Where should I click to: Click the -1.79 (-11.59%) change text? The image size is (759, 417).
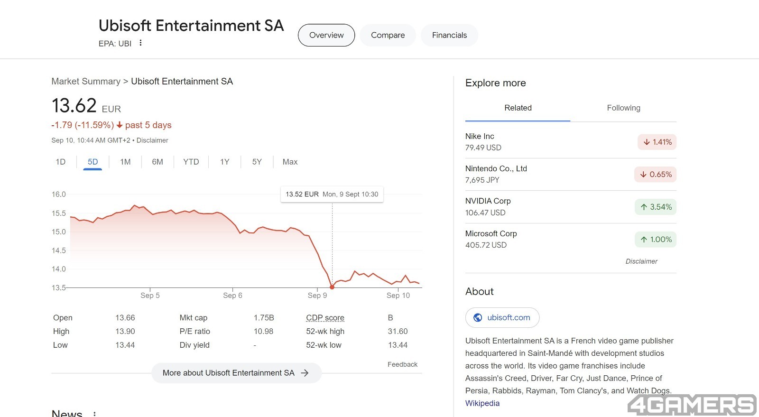(83, 125)
